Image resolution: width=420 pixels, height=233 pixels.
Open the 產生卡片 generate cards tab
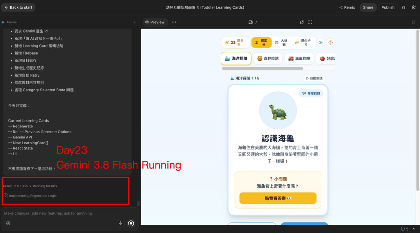click(303, 43)
